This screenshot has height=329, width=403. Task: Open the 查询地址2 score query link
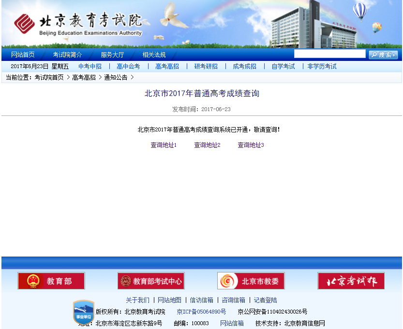207,145
